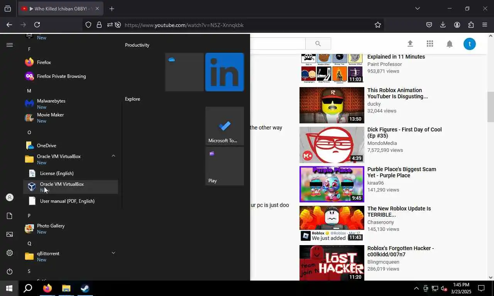
Task: Open YouTube upload icon
Action: tap(410, 44)
